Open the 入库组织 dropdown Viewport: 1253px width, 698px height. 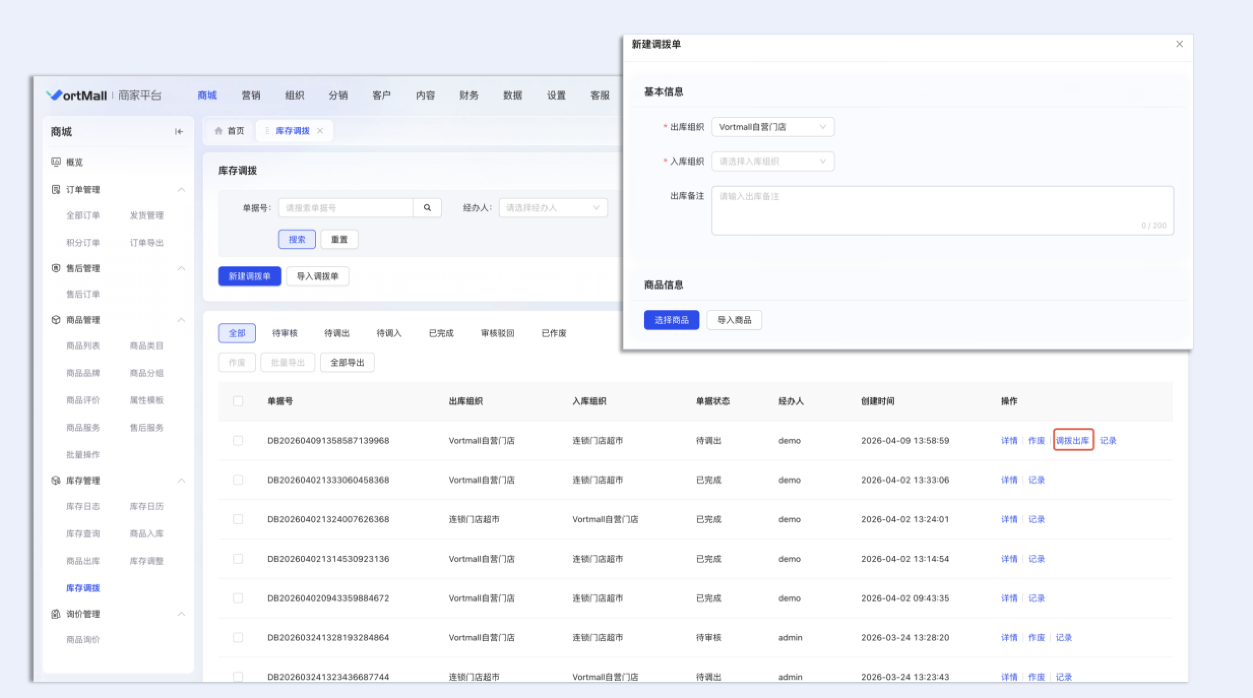[x=772, y=162]
